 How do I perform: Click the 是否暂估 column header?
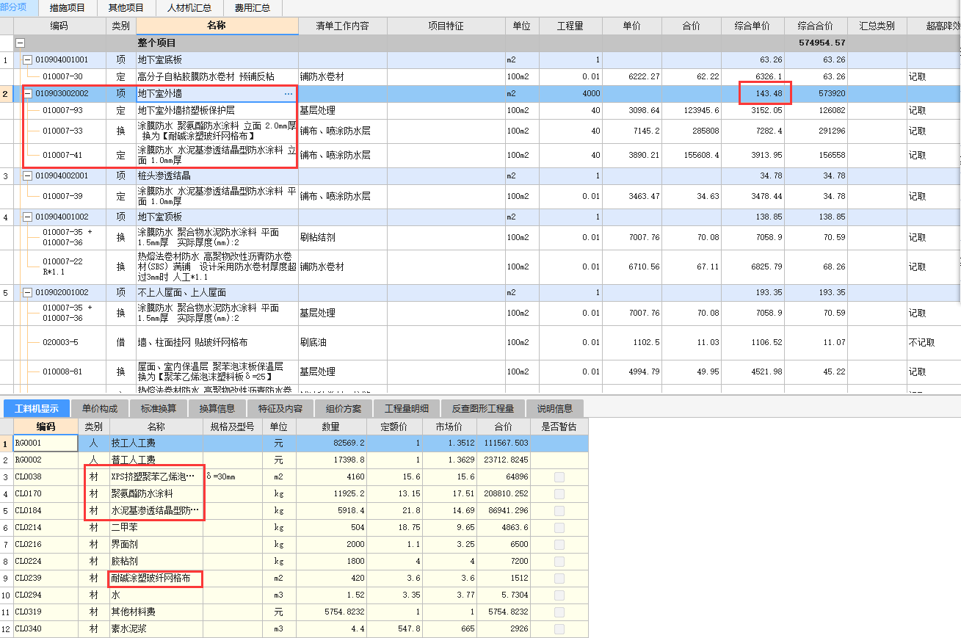pos(559,427)
